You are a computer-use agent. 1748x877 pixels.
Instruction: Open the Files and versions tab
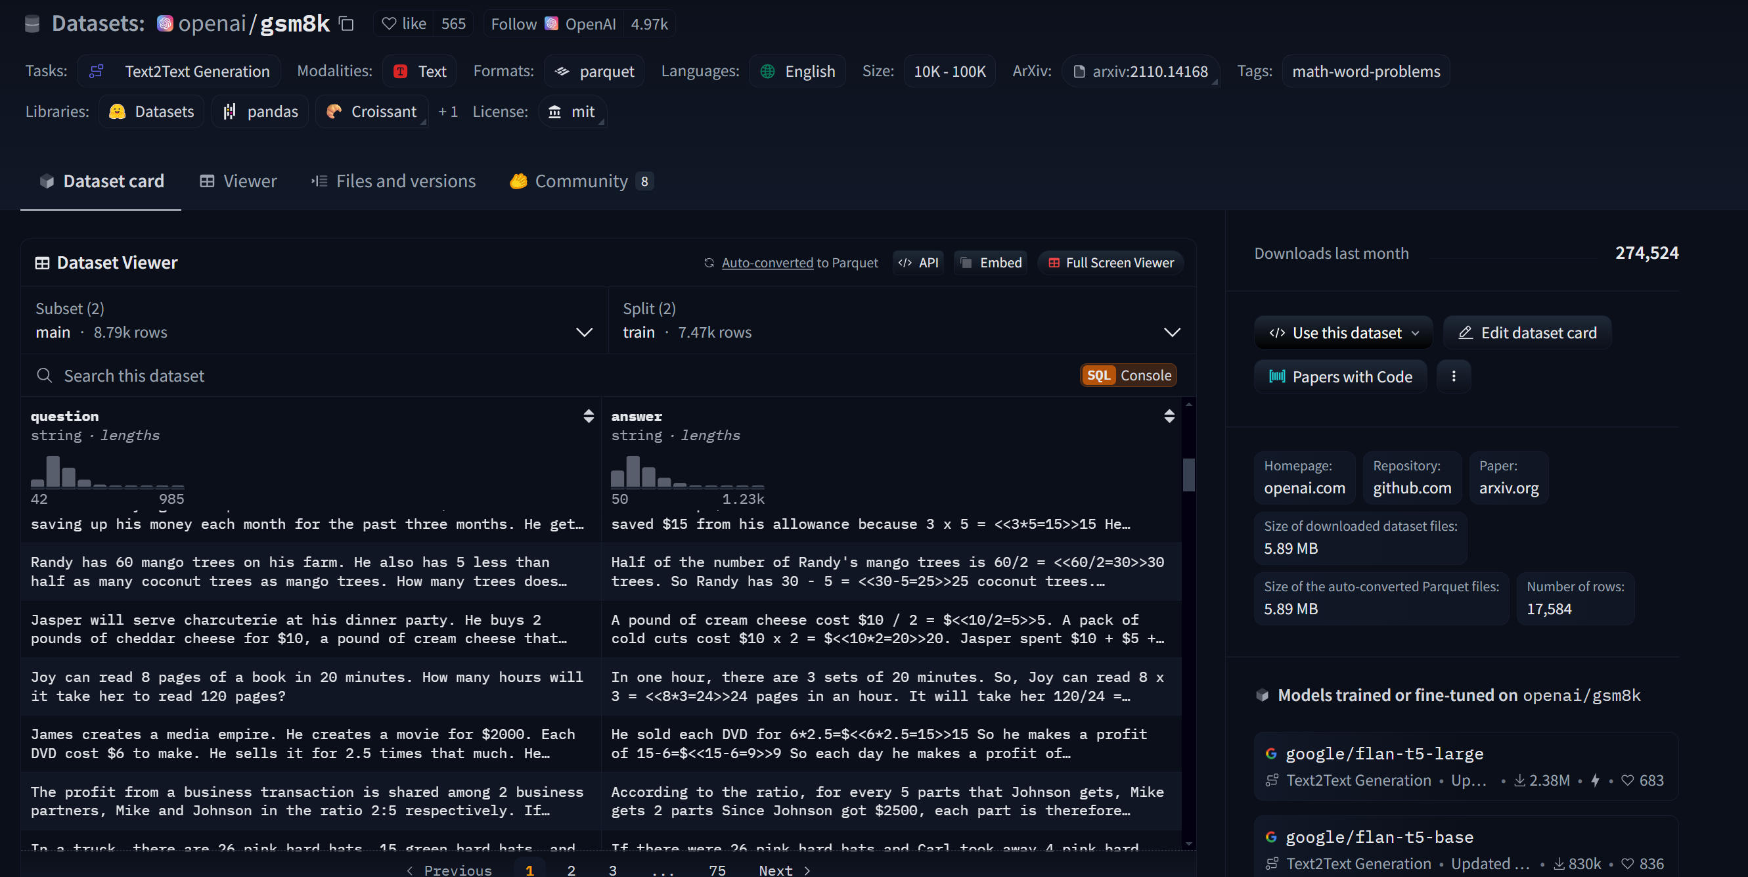[393, 181]
